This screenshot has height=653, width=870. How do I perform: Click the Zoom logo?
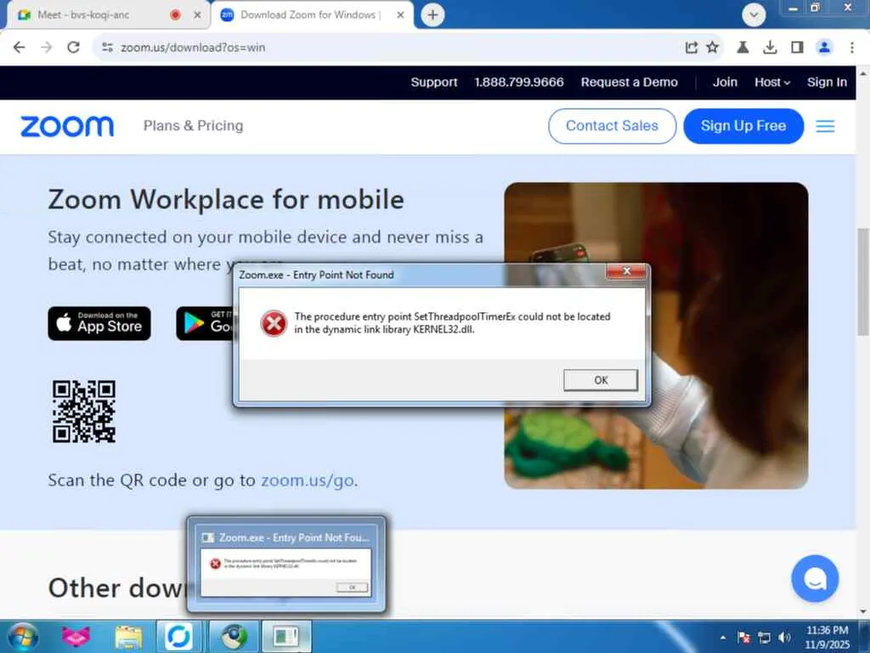point(67,127)
